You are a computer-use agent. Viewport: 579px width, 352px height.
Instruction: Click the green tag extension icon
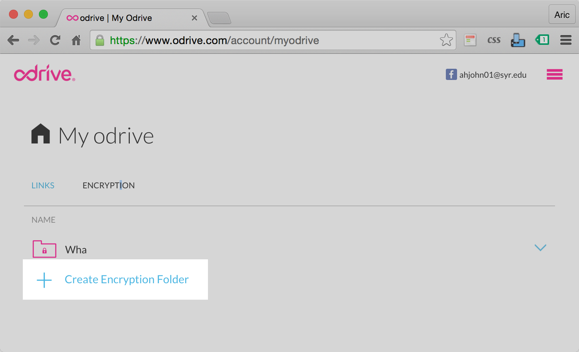pyautogui.click(x=542, y=40)
